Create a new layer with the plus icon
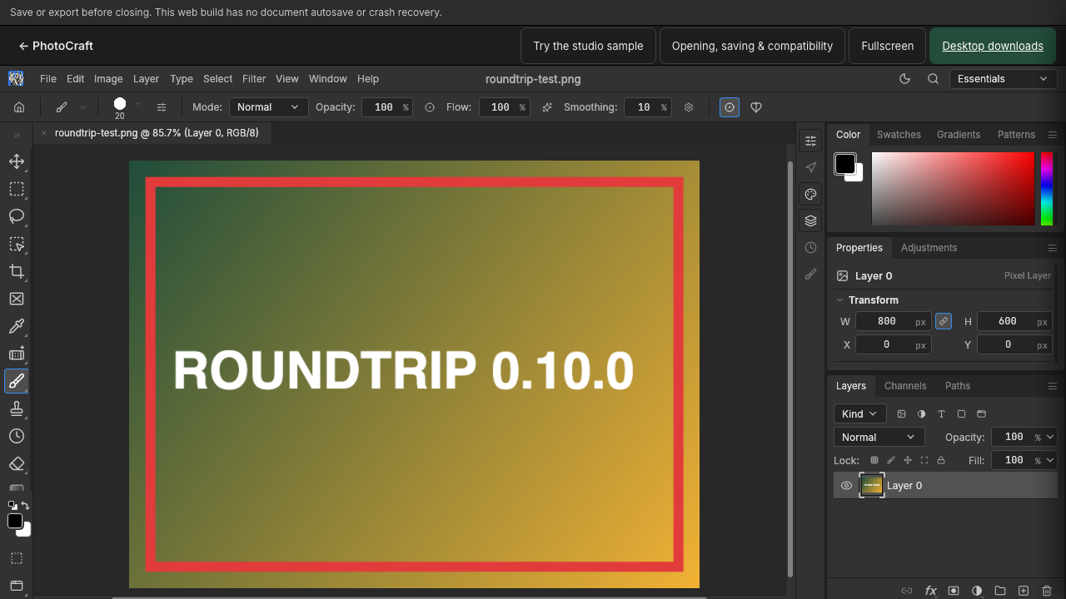This screenshot has width=1066, height=599. [x=1024, y=591]
